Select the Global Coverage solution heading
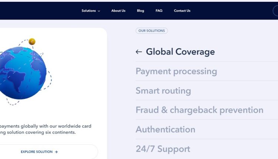The height and width of the screenshot is (159, 278). [x=180, y=52]
